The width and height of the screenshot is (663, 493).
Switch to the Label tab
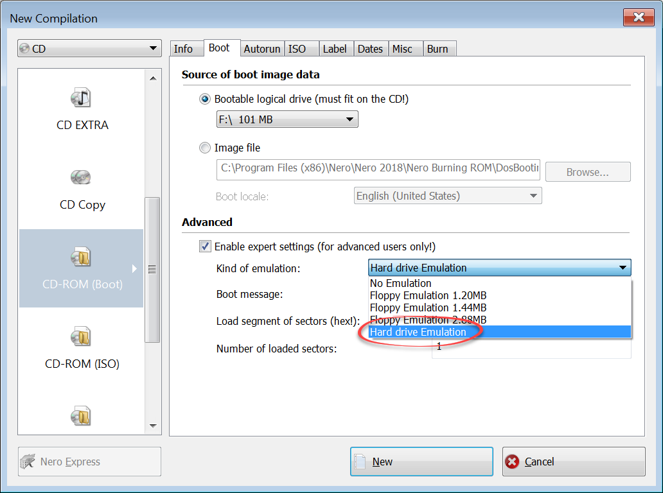tap(336, 49)
